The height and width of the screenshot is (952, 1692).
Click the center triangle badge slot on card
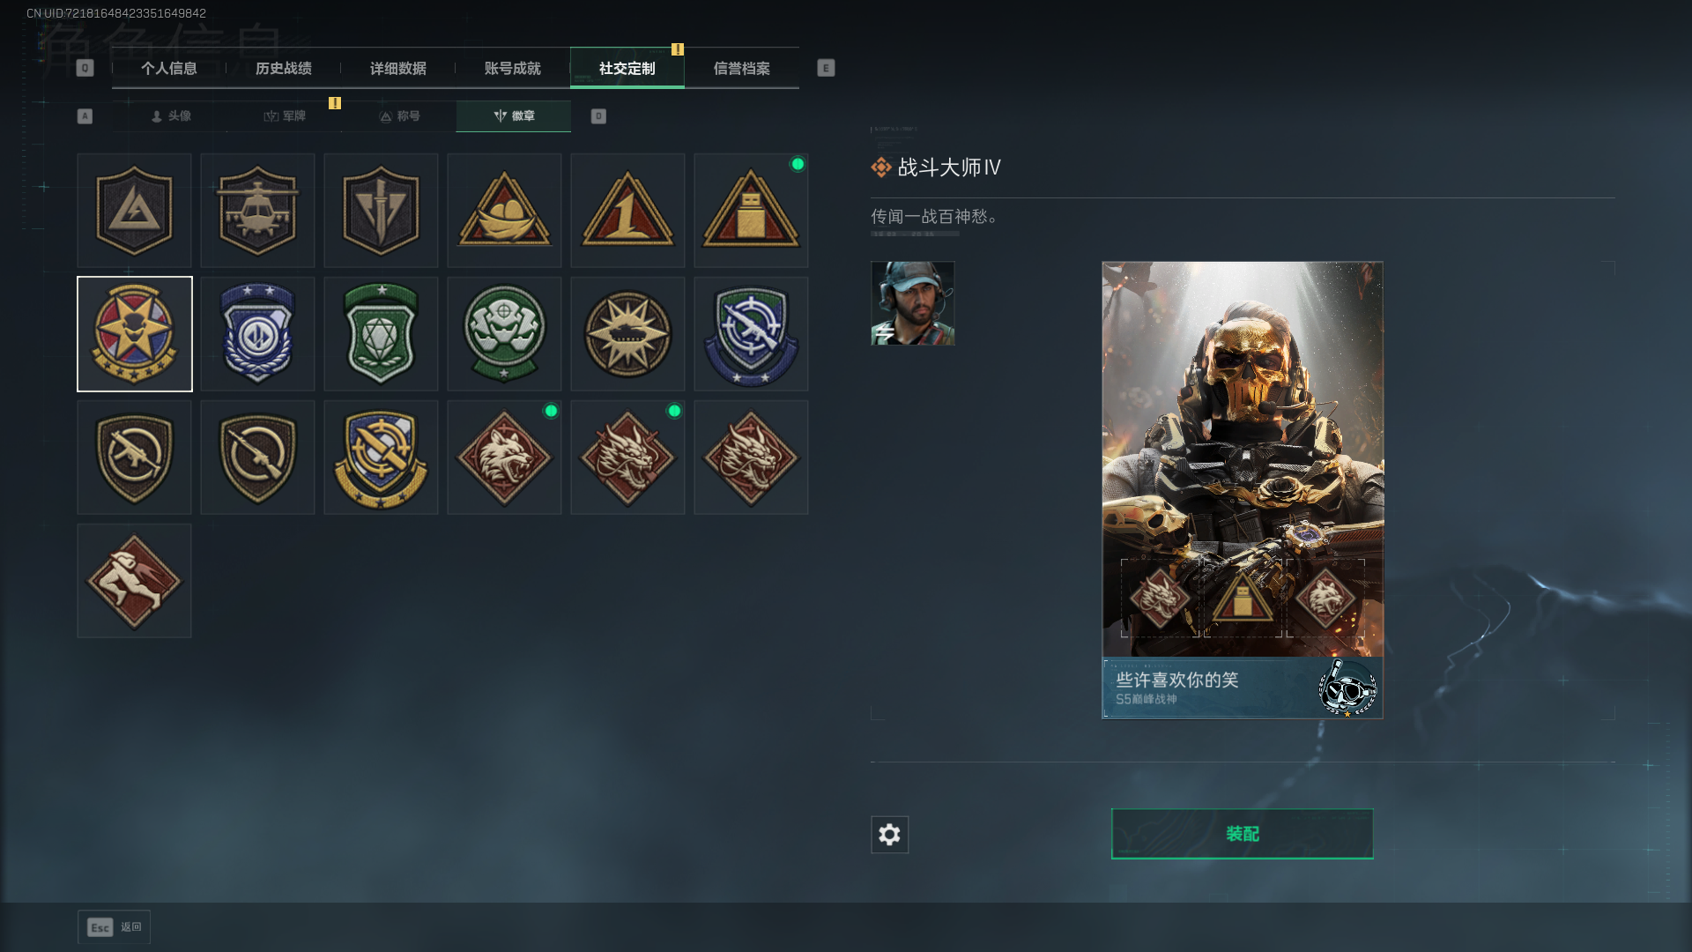pyautogui.click(x=1243, y=598)
